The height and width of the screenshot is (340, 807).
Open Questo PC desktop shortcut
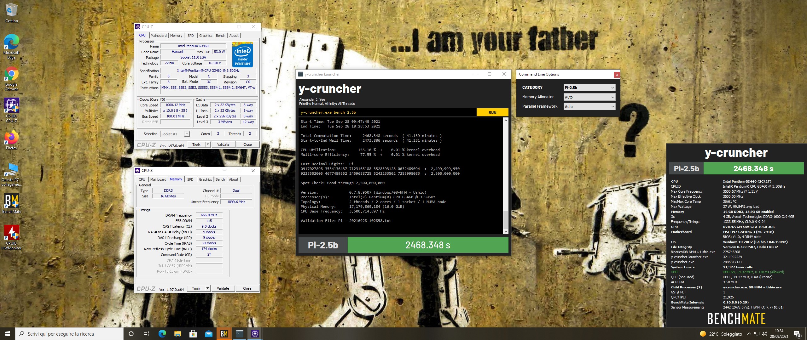click(x=12, y=174)
